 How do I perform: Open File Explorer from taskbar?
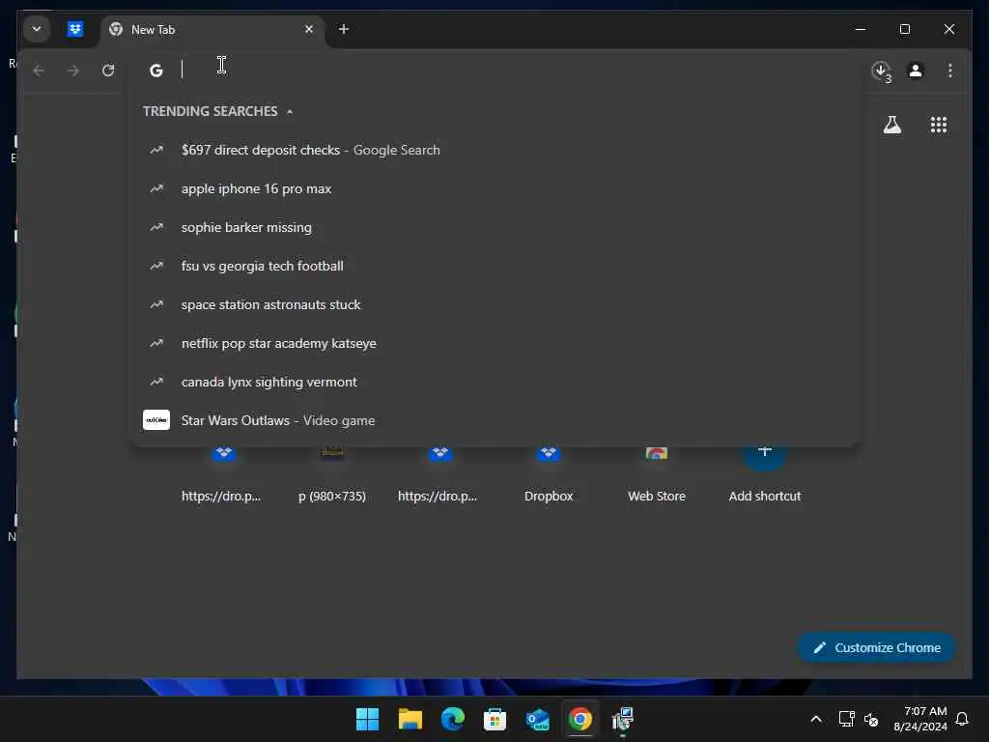(x=410, y=719)
